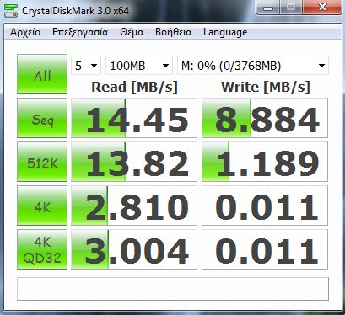Click the 4K read result 2.810

(x=134, y=206)
